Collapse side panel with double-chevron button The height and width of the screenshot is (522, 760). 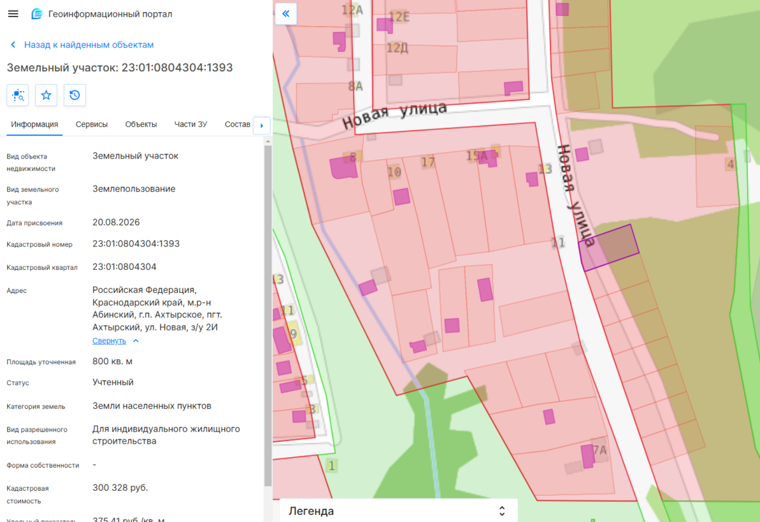(x=286, y=13)
